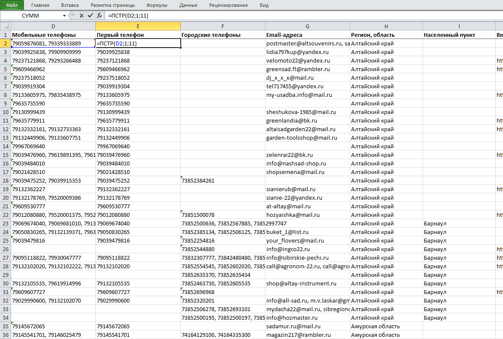Open the Insert Function fx dialog
This screenshot has width=503, height=339.
click(99, 15)
